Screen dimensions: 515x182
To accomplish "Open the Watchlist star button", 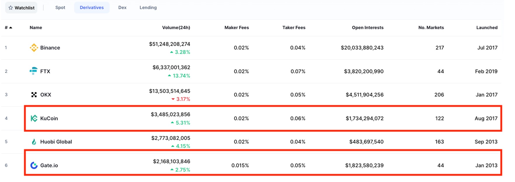I will (x=21, y=8).
